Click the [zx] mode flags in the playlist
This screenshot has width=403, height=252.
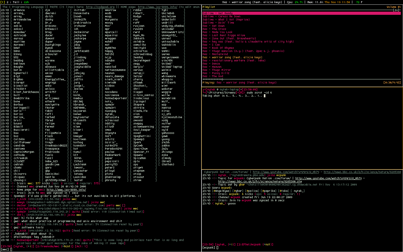(x=396, y=10)
